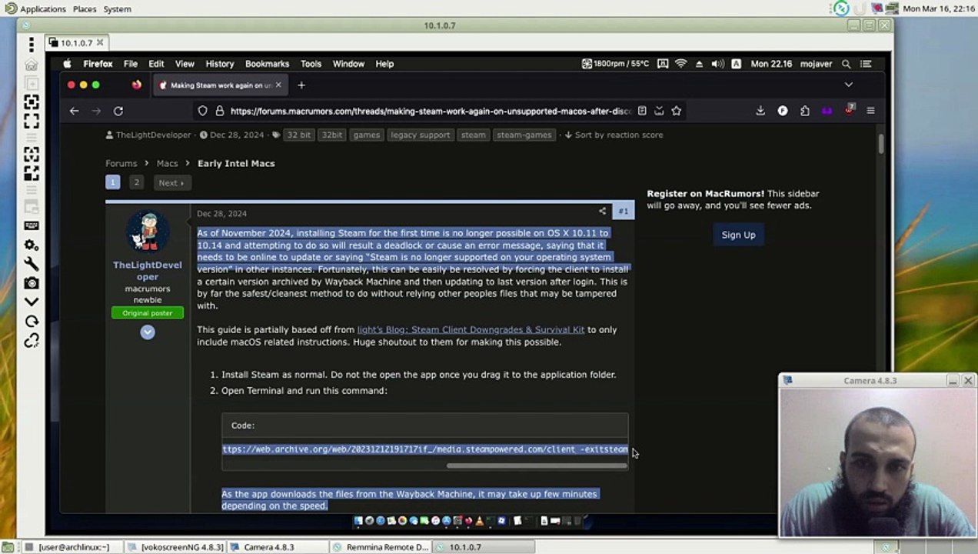Toggle Firefox reader view icon

642,111
